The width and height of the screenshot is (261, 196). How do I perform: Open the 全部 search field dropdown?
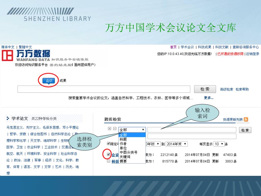pyautogui.click(x=132, y=130)
